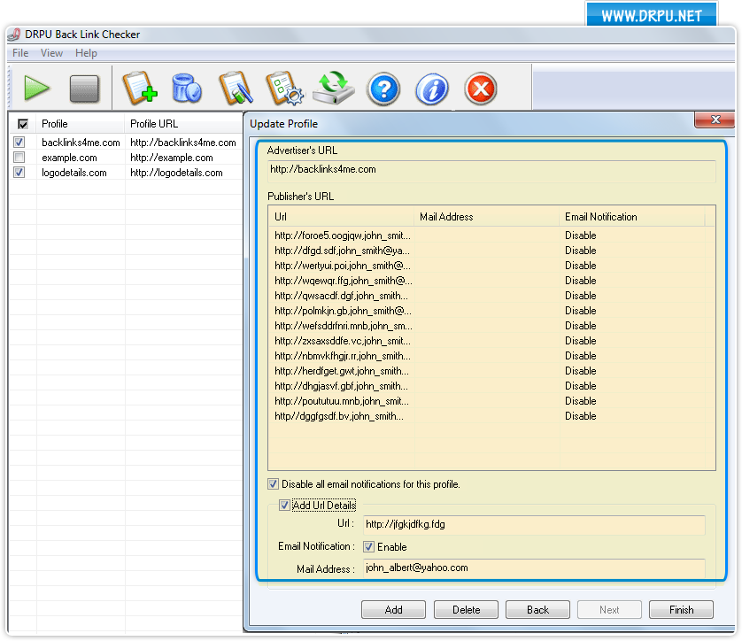Add a new profile using clipboard plus icon
742x641 pixels.
pyautogui.click(x=140, y=88)
